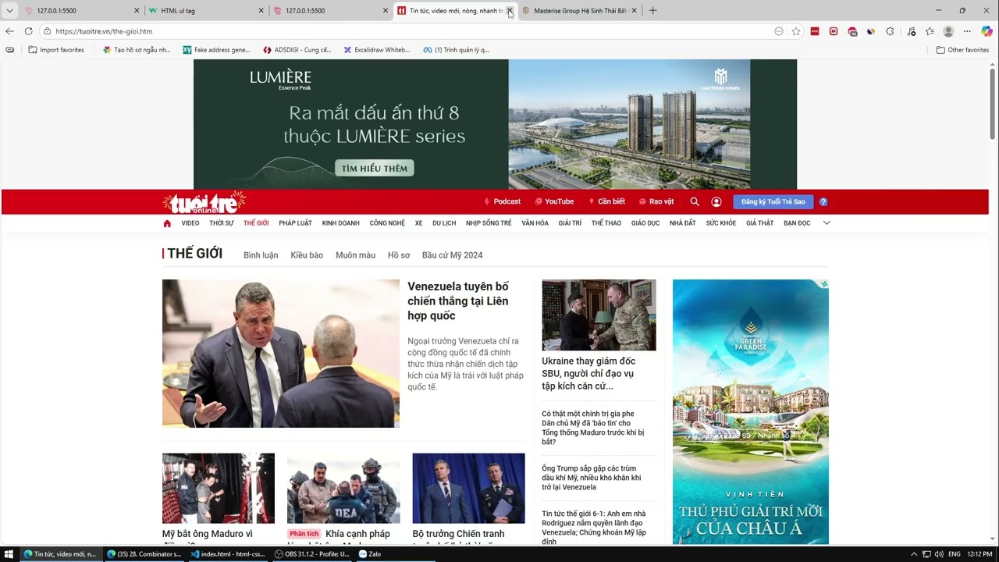Open Other favorites folder
Image resolution: width=999 pixels, height=562 pixels.
pos(962,50)
